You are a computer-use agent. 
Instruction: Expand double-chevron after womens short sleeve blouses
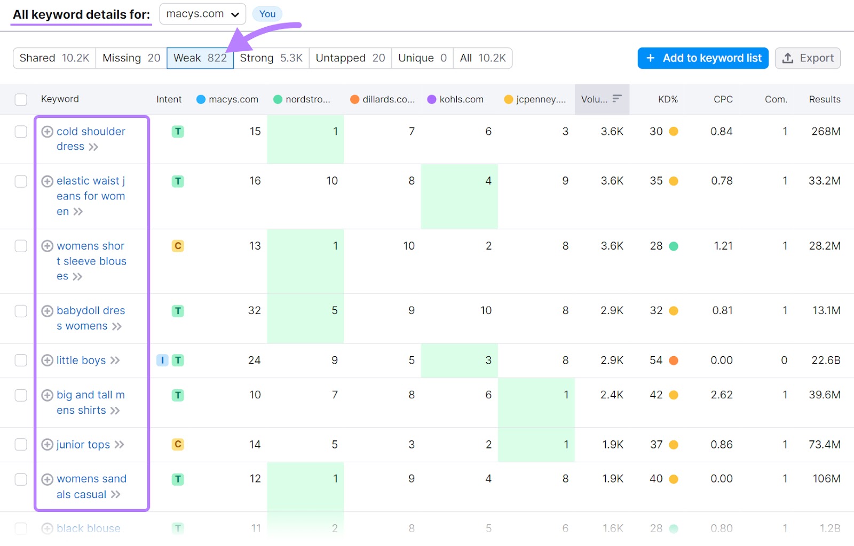(77, 277)
